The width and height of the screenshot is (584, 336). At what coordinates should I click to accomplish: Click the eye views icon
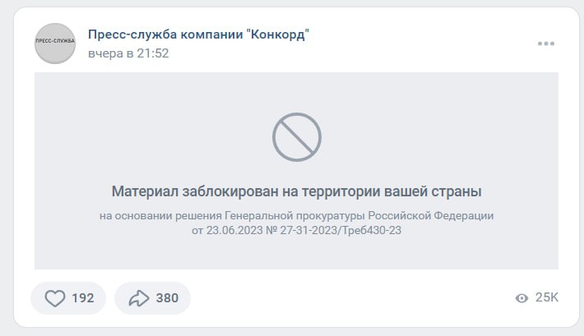(521, 298)
